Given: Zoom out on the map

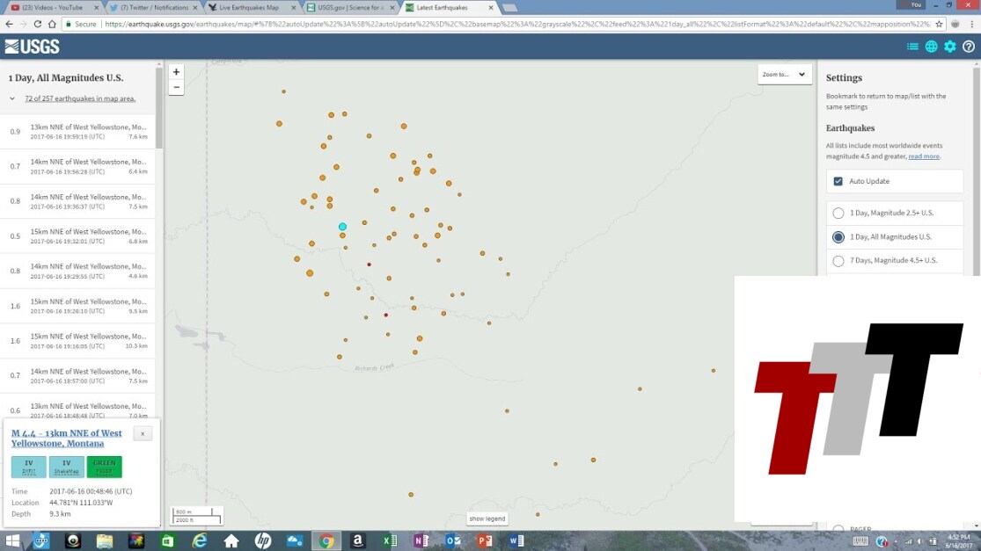Looking at the screenshot, I should click(177, 87).
